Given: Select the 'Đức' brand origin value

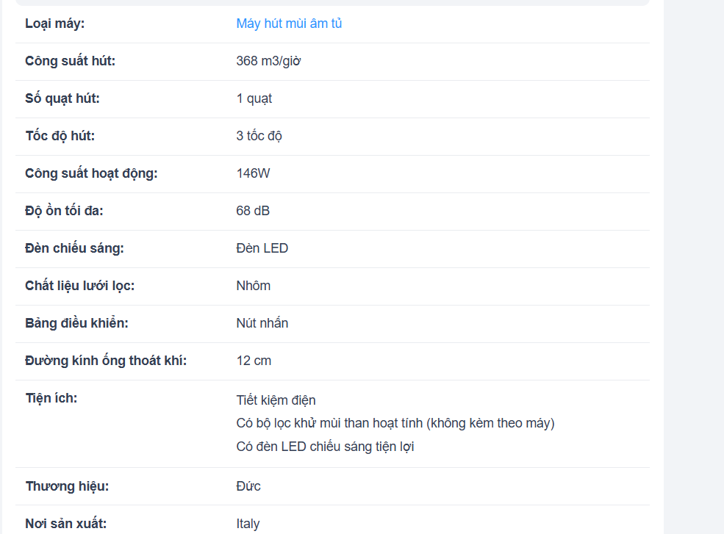Looking at the screenshot, I should click(x=248, y=486).
